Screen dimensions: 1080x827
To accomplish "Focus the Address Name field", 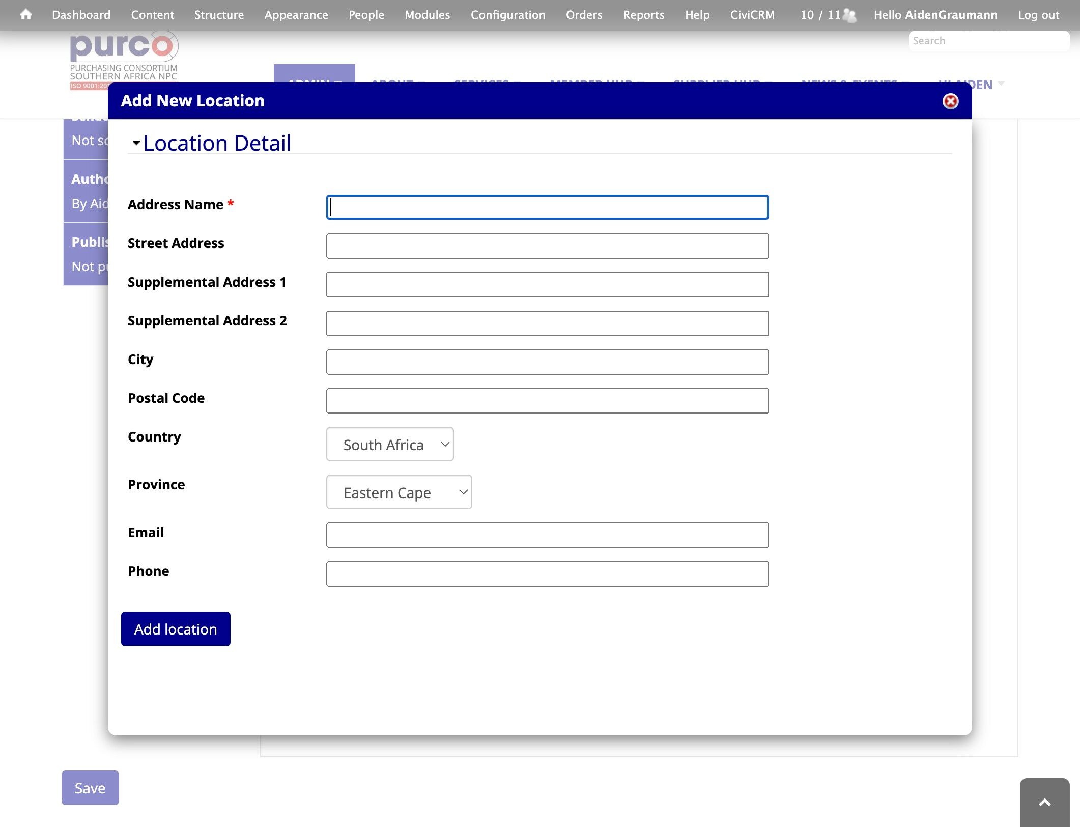I will [x=547, y=207].
